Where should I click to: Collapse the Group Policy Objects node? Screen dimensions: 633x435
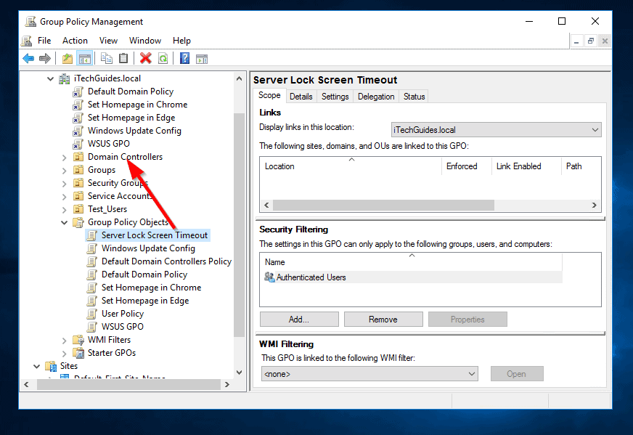click(x=64, y=222)
